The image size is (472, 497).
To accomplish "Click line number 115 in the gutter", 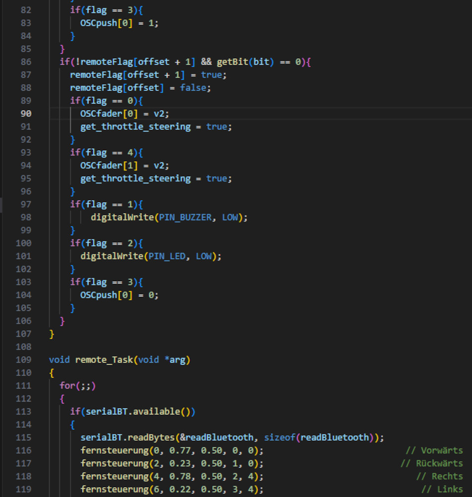I will point(23,437).
